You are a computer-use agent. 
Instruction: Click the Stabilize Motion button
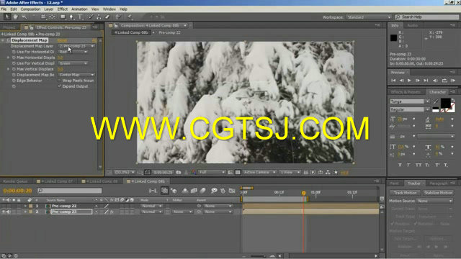438,193
